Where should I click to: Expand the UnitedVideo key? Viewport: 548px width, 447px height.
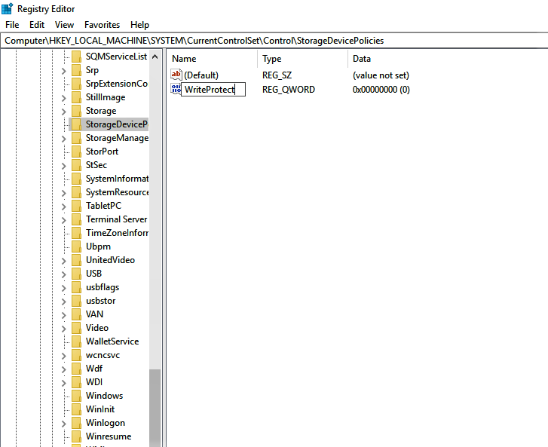[x=63, y=261]
